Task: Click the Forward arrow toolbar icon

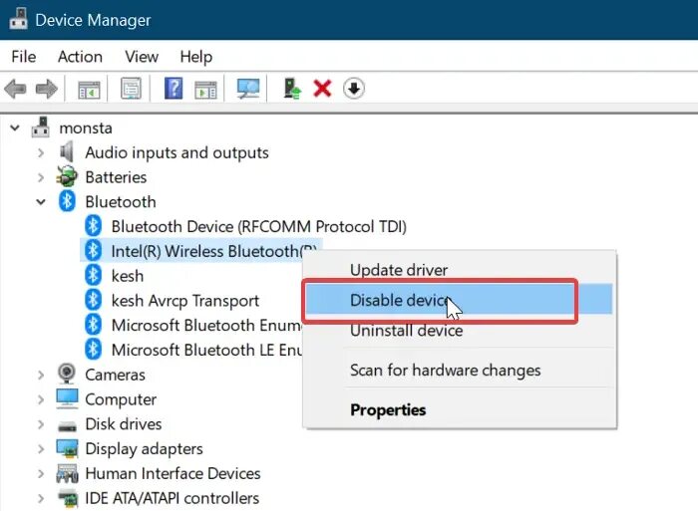Action: tap(47, 89)
